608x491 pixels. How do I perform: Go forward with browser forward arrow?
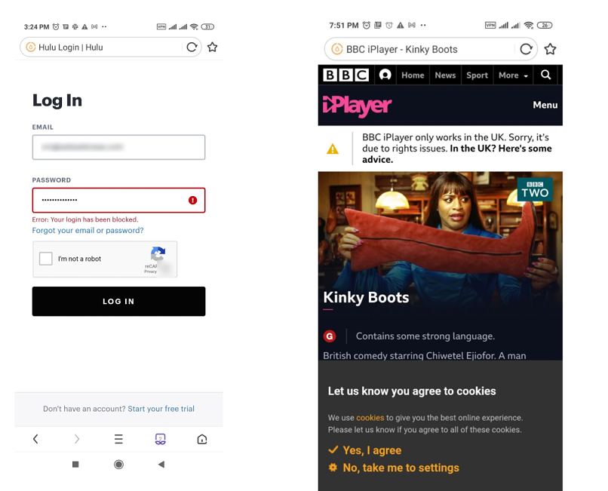pyautogui.click(x=77, y=439)
